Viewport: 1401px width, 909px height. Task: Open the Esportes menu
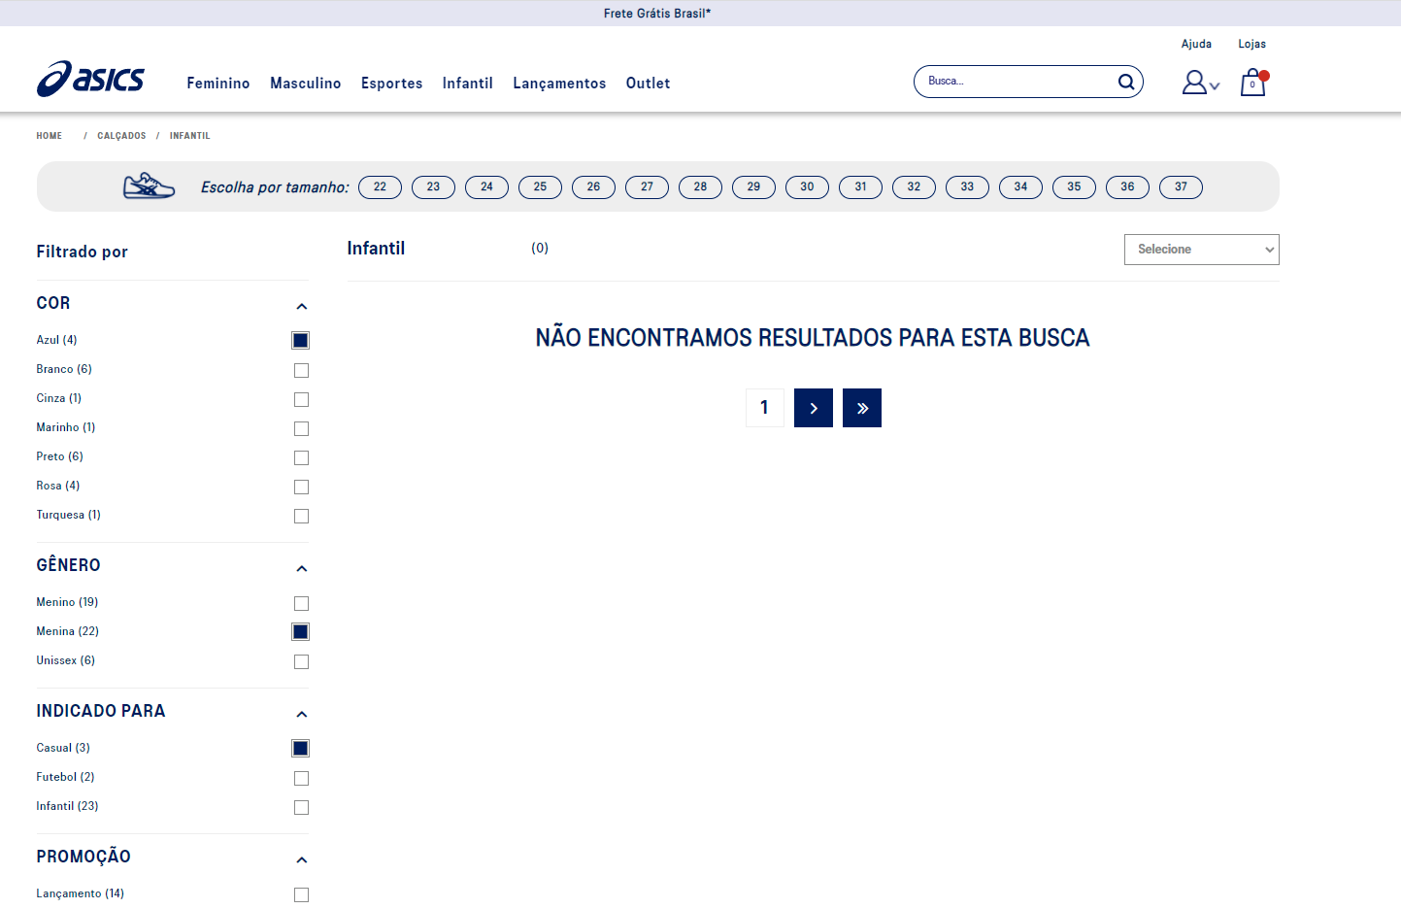[x=392, y=84]
